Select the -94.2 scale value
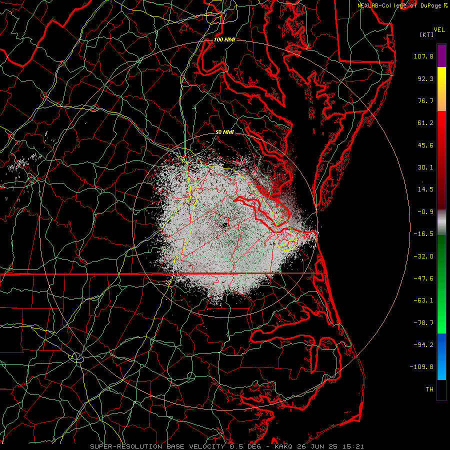The height and width of the screenshot is (450, 450). [x=423, y=345]
